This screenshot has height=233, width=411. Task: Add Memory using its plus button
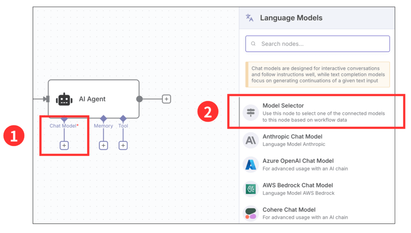104,146
